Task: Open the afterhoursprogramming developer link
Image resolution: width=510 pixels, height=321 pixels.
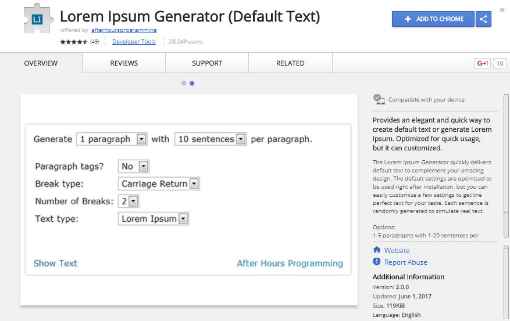Action: point(124,30)
